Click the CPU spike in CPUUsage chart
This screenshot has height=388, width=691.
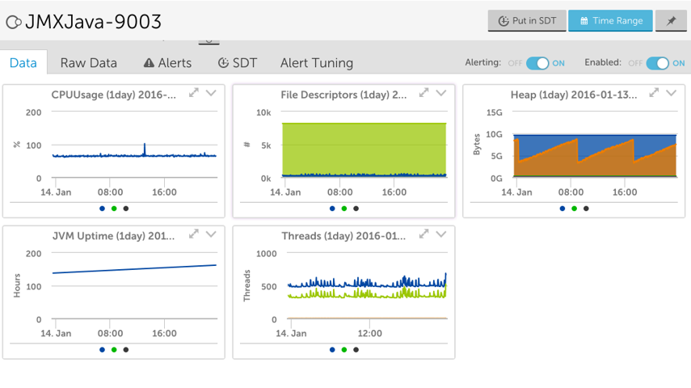pos(145,149)
